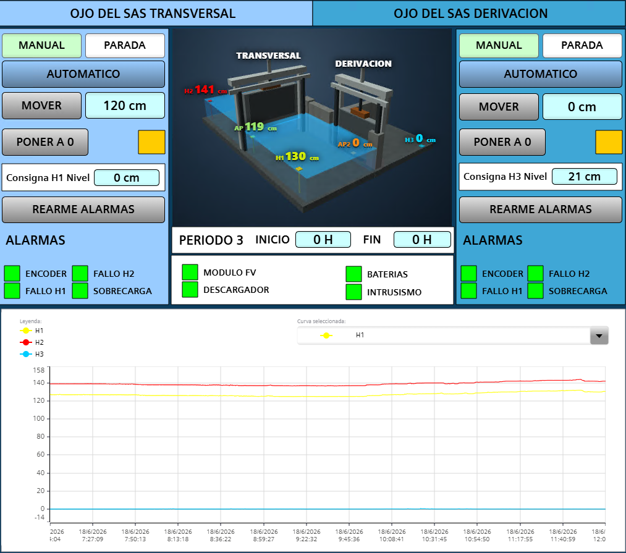Click the BATERIAS green status indicator

click(x=353, y=274)
